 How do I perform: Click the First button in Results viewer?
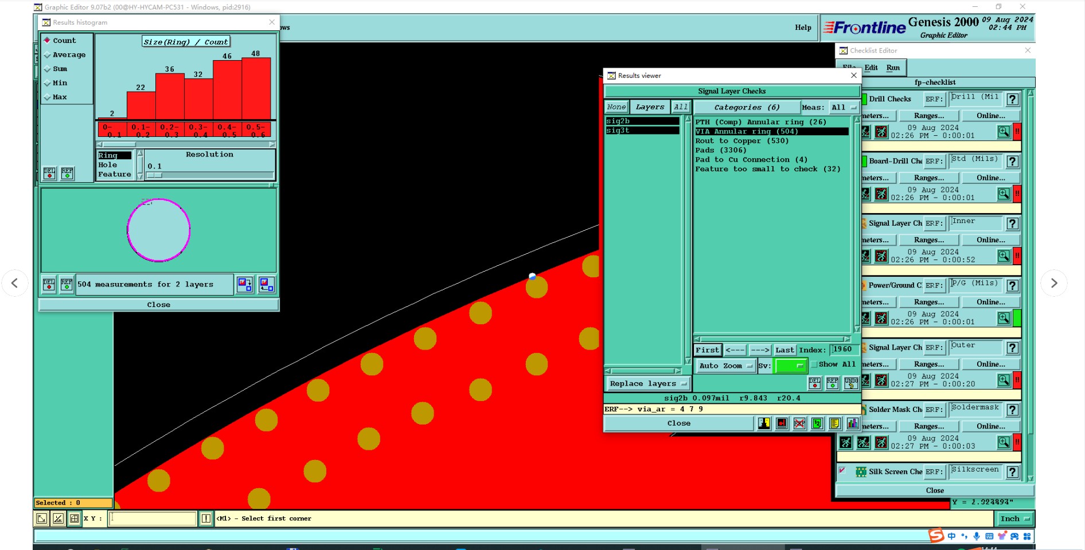click(707, 350)
